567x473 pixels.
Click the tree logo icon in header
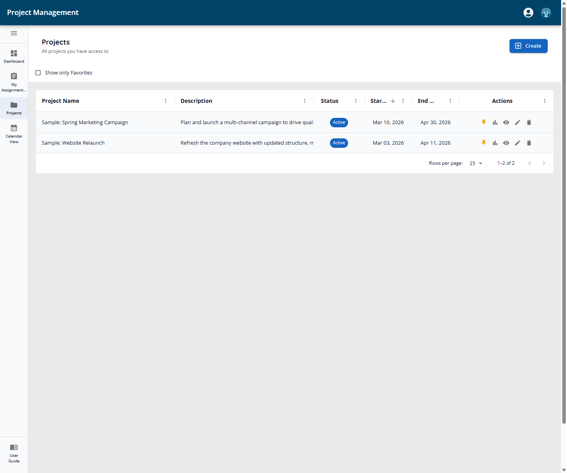click(546, 13)
